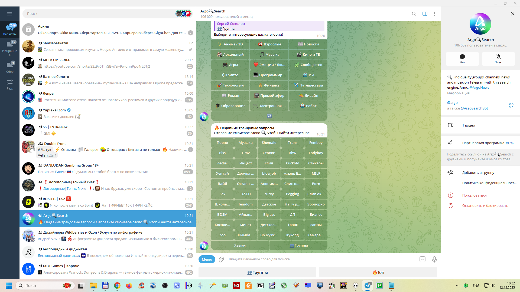Start voice message with microphone icon

[434, 259]
